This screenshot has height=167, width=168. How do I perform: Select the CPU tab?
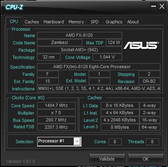(14, 21)
